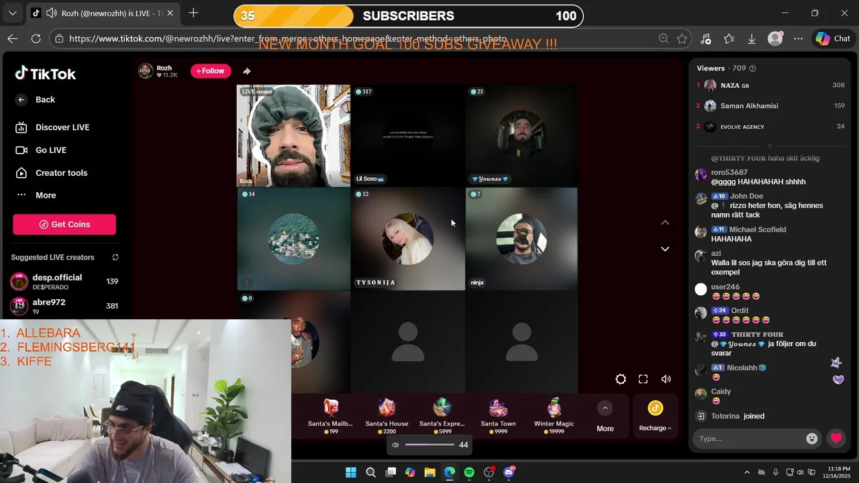Open Saman Alkhamisi viewer entry
Viewport: 859px width, 483px height.
770,106
